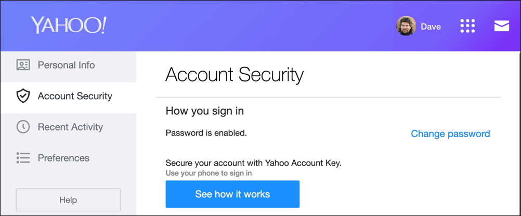This screenshot has width=521, height=216.
Task: Click Dave's profile avatar picture
Action: tap(406, 26)
